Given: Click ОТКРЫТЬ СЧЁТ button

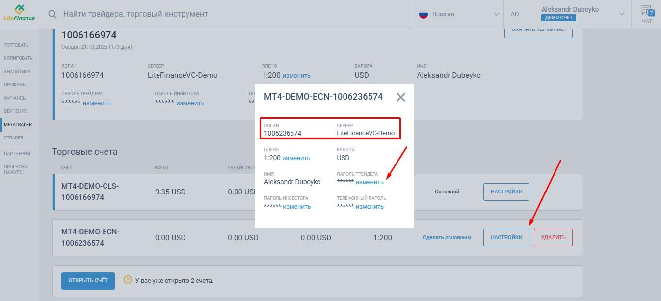Looking at the screenshot, I should pyautogui.click(x=88, y=280).
